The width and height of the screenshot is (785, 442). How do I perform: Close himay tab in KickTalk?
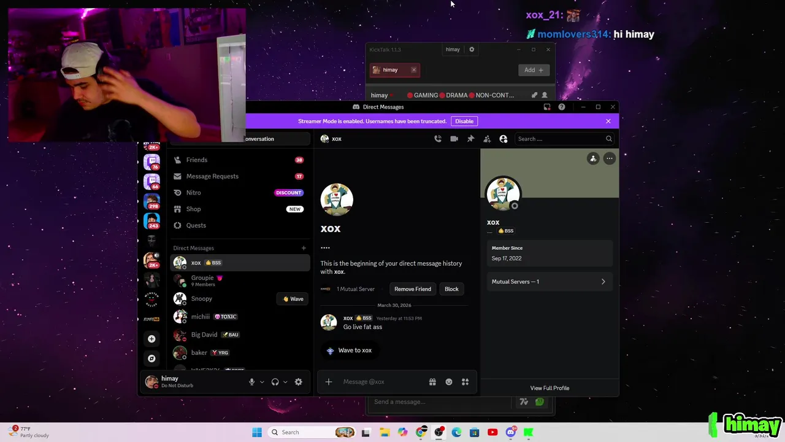pyautogui.click(x=414, y=70)
